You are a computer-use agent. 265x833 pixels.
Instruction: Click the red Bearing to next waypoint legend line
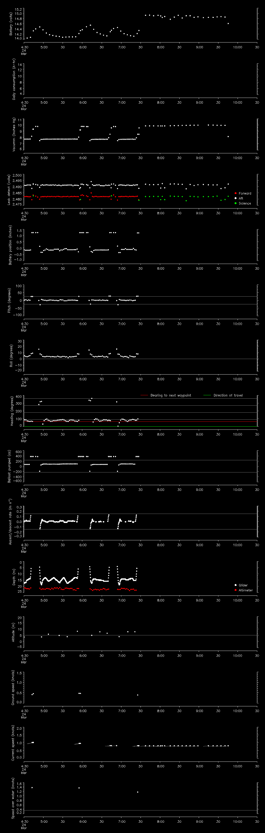pos(144,395)
